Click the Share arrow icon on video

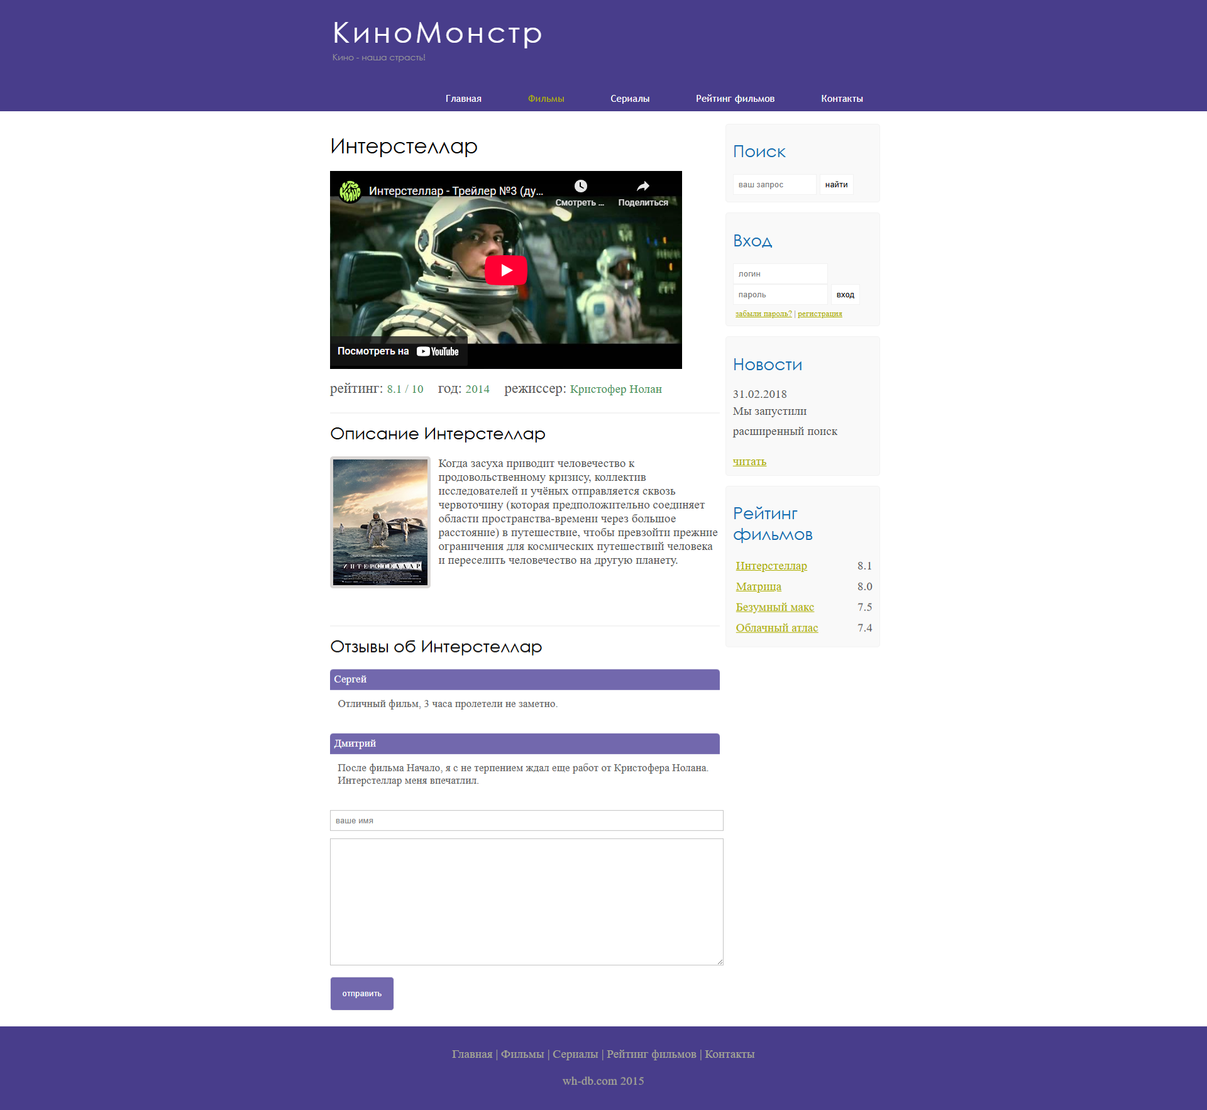click(x=642, y=186)
